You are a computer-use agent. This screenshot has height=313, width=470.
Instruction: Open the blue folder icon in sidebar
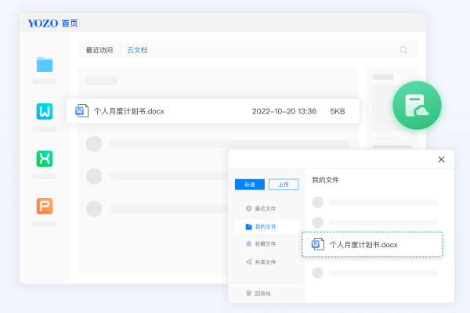(x=44, y=64)
